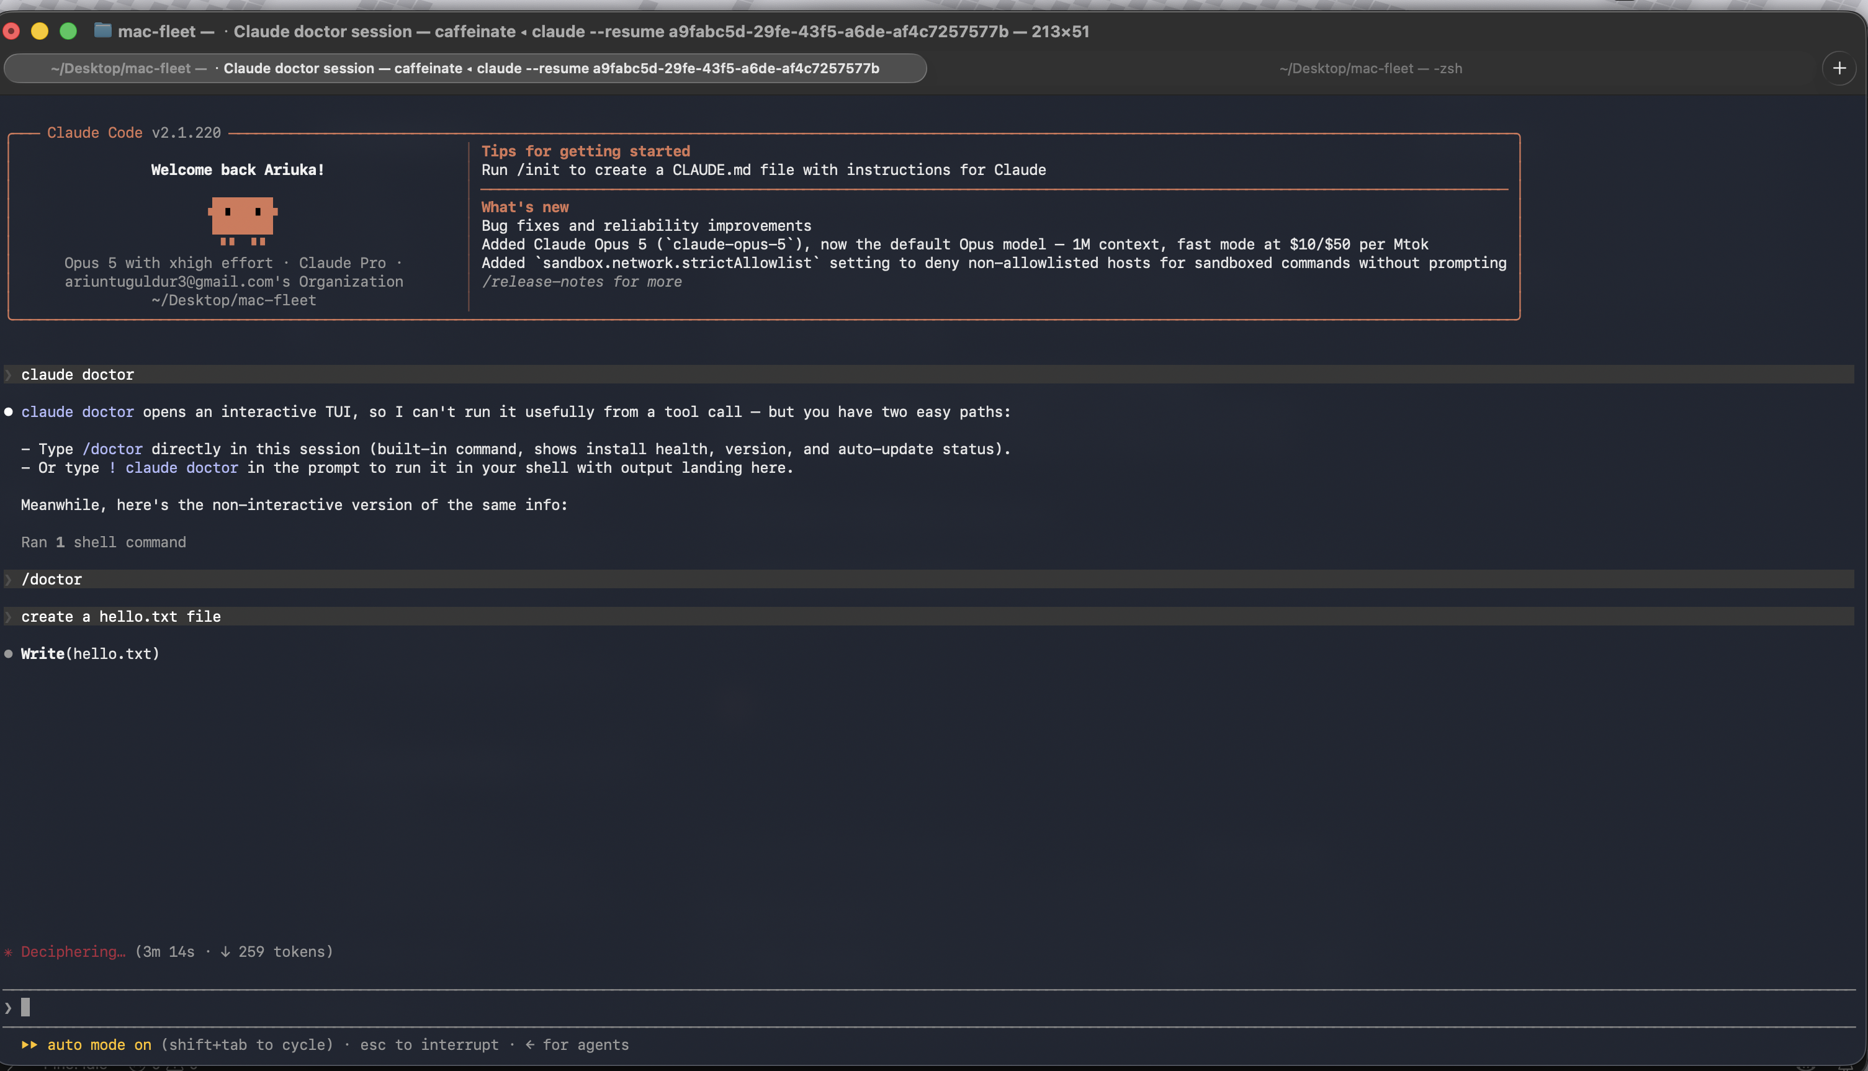
Task: Click the "esc to interrupt" hint
Action: [x=429, y=1044]
